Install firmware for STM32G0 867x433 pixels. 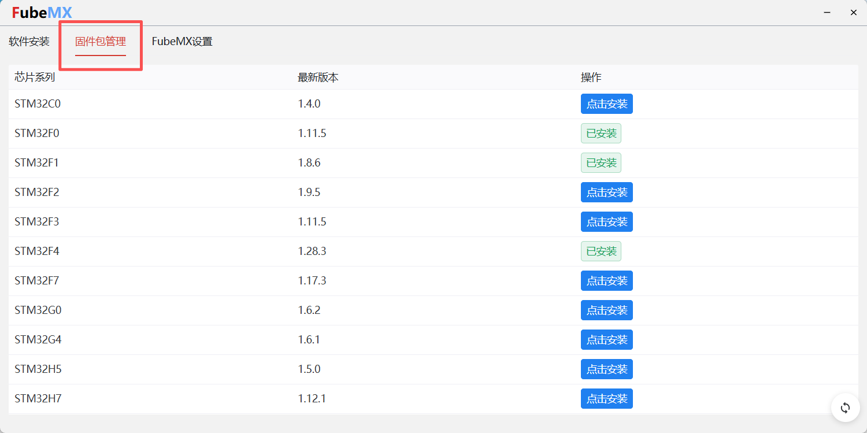click(607, 310)
